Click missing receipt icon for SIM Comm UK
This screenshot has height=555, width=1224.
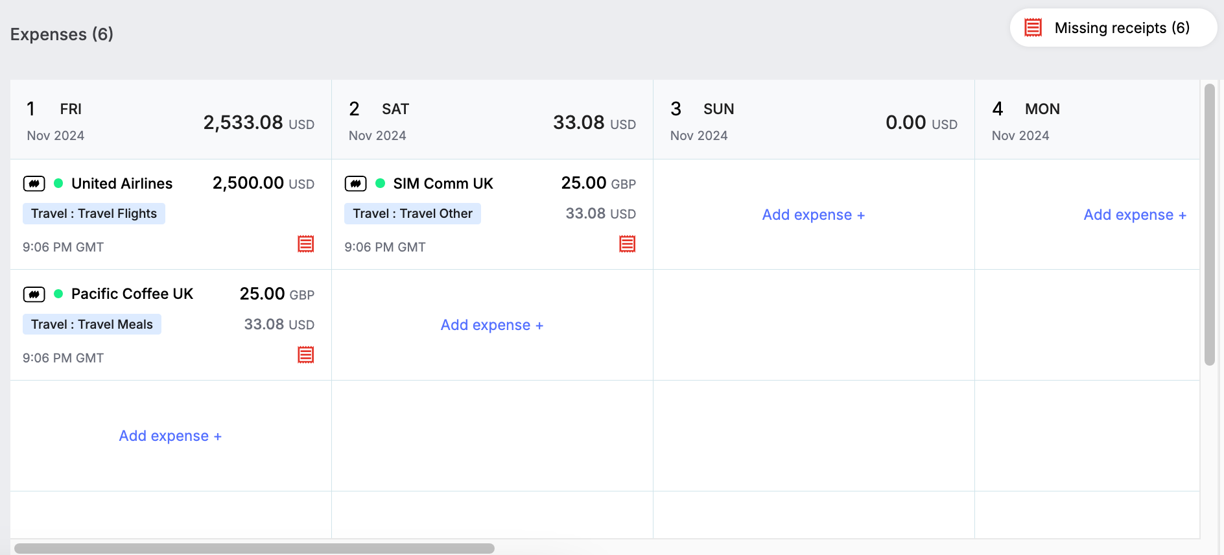point(628,244)
